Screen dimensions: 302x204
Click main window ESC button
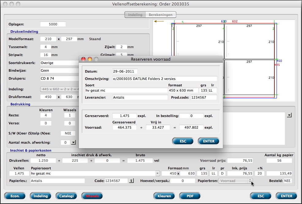pos(261,196)
